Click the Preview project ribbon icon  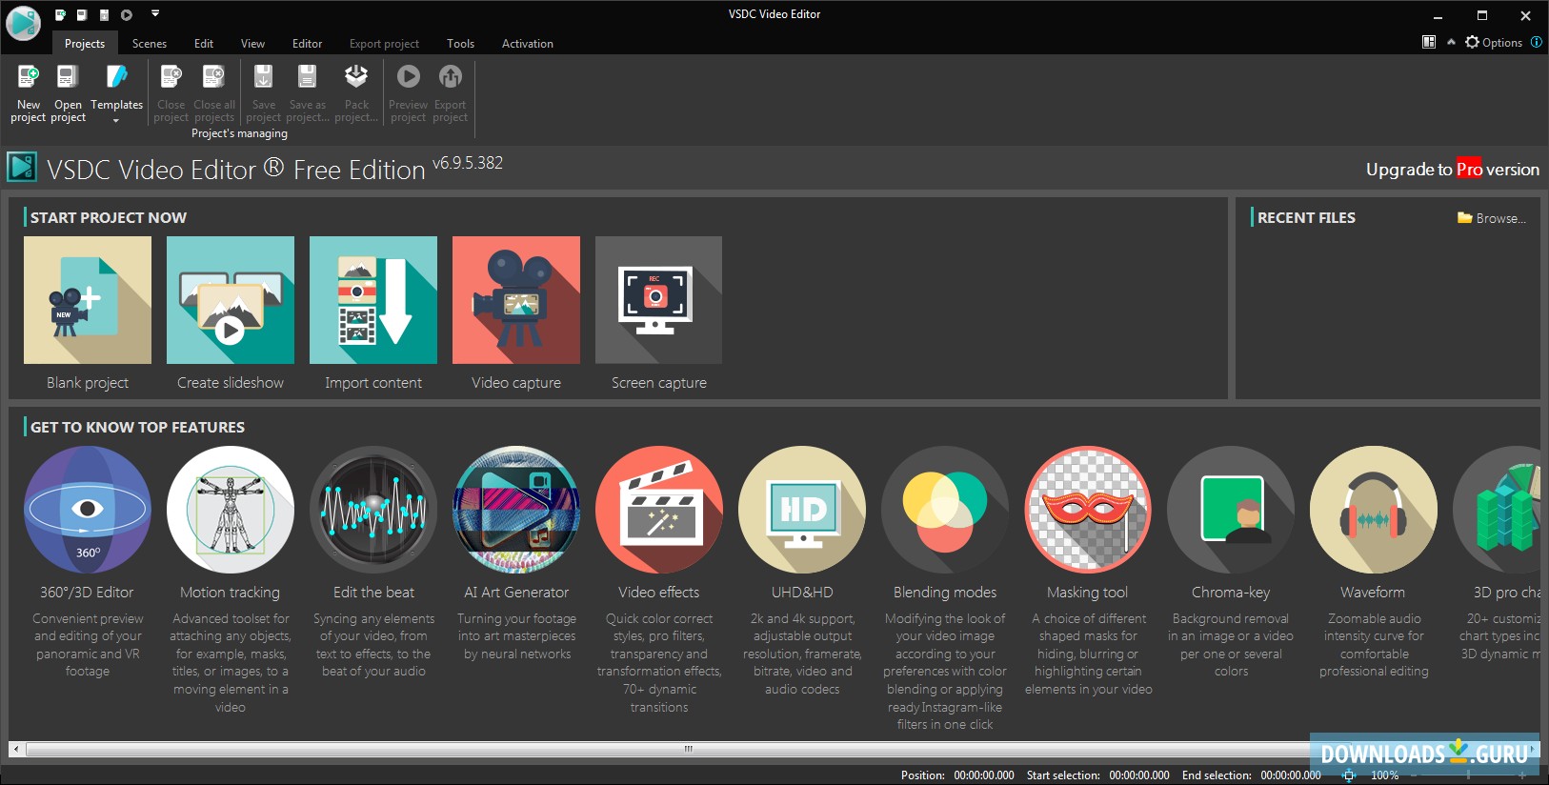408,92
